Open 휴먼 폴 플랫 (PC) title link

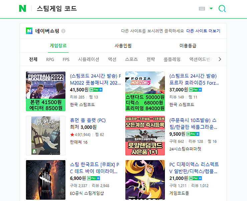(x=88, y=120)
